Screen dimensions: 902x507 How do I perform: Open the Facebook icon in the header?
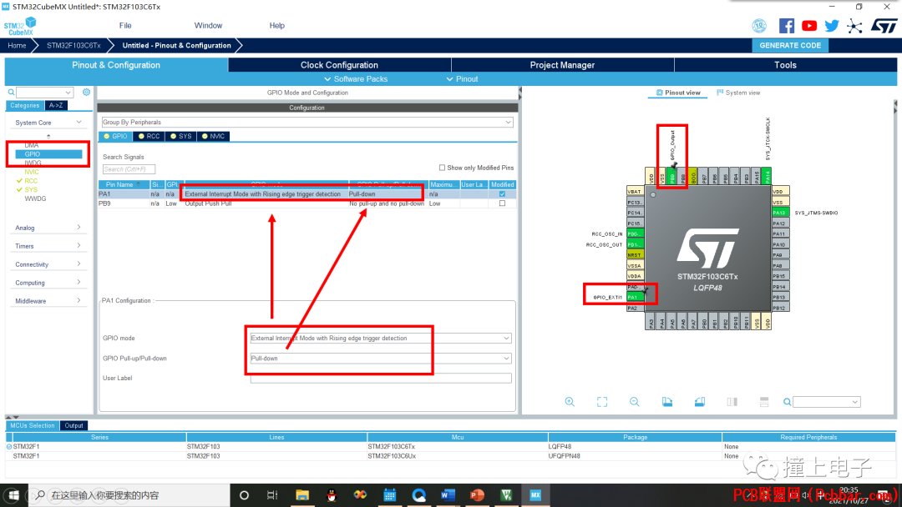tap(787, 26)
